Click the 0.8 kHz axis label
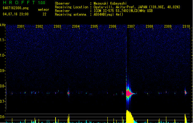 click(x=2, y=86)
